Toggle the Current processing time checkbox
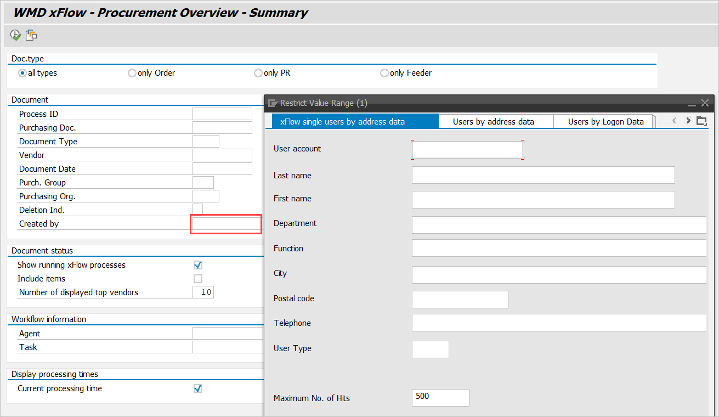Screen dimensions: 719x417 click(198, 388)
